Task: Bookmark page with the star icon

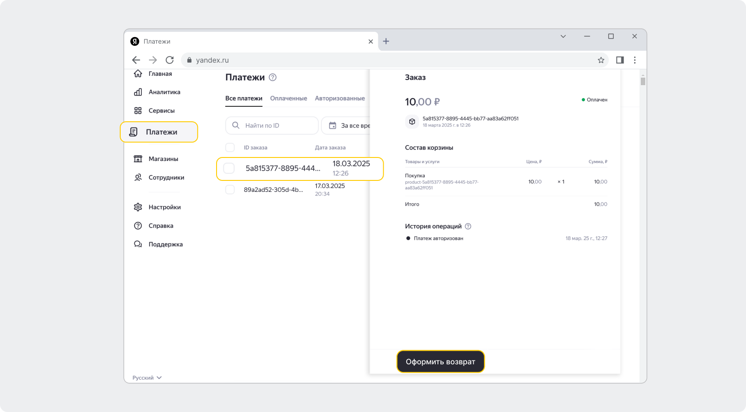Action: pos(601,60)
